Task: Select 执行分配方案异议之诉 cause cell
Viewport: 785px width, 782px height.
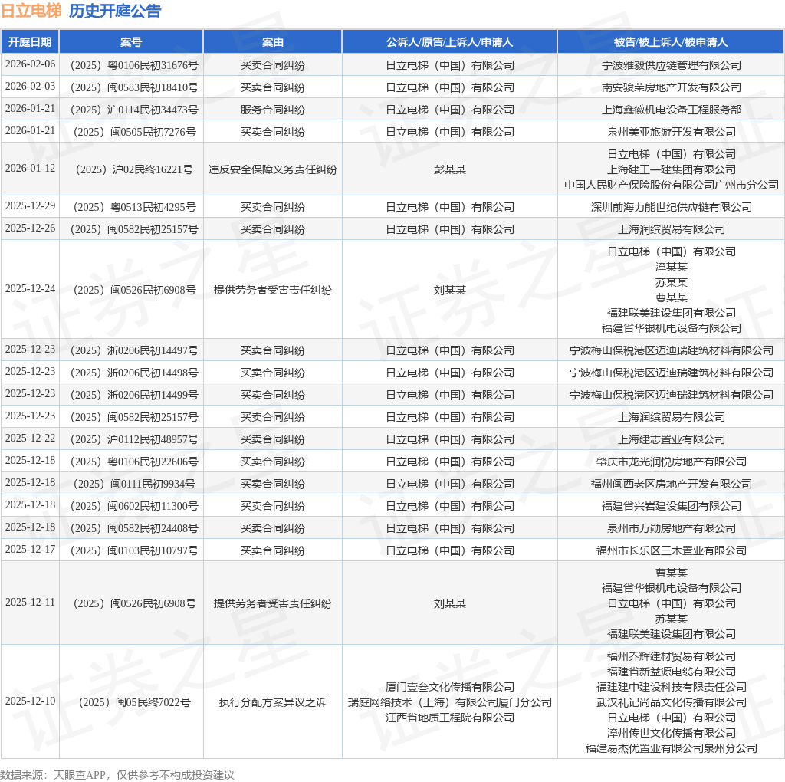Action: (x=273, y=702)
